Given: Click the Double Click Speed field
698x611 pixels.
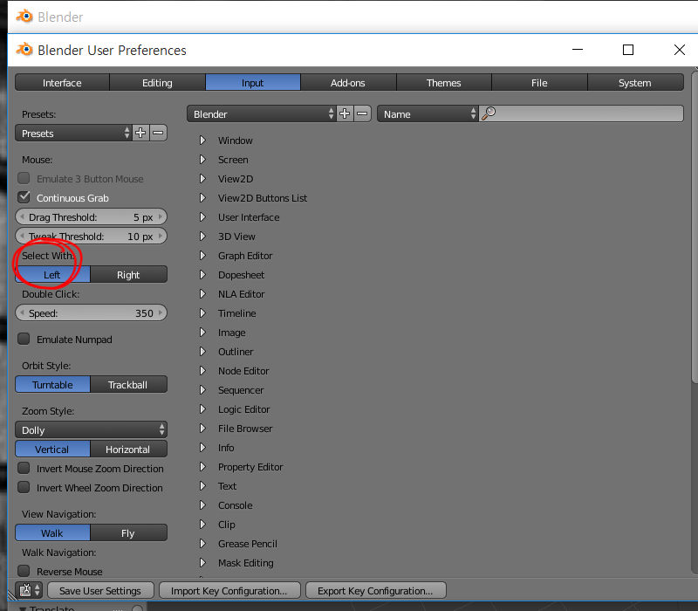Looking at the screenshot, I should (x=92, y=312).
